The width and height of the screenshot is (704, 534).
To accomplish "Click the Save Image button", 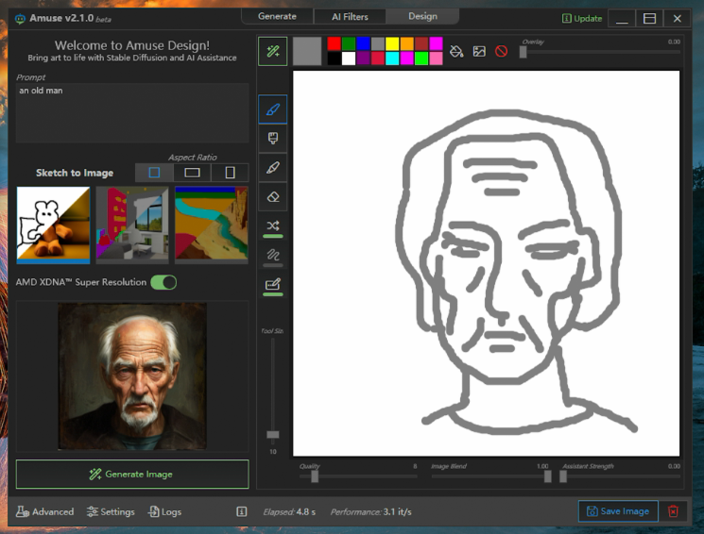I will coord(618,511).
